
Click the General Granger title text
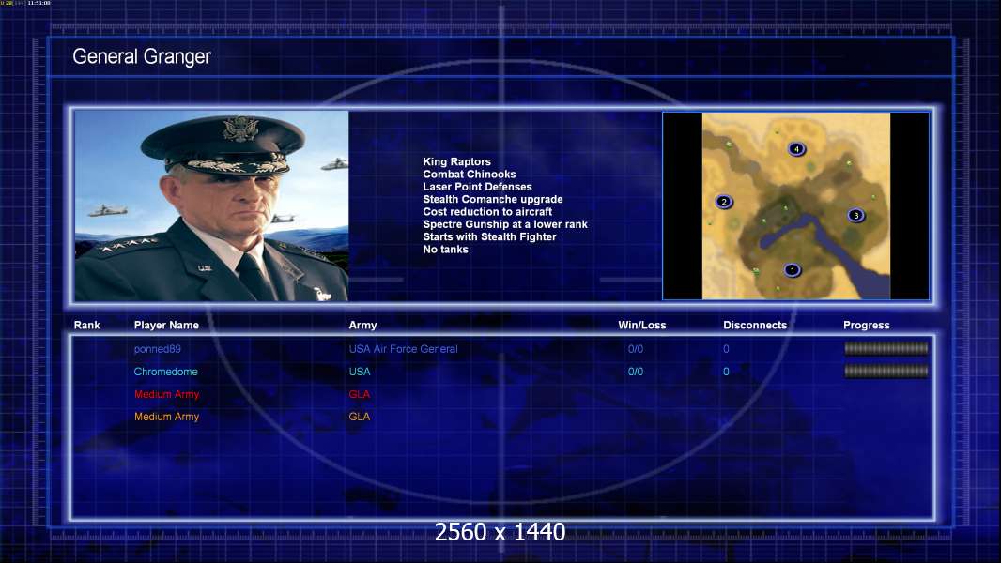click(142, 56)
